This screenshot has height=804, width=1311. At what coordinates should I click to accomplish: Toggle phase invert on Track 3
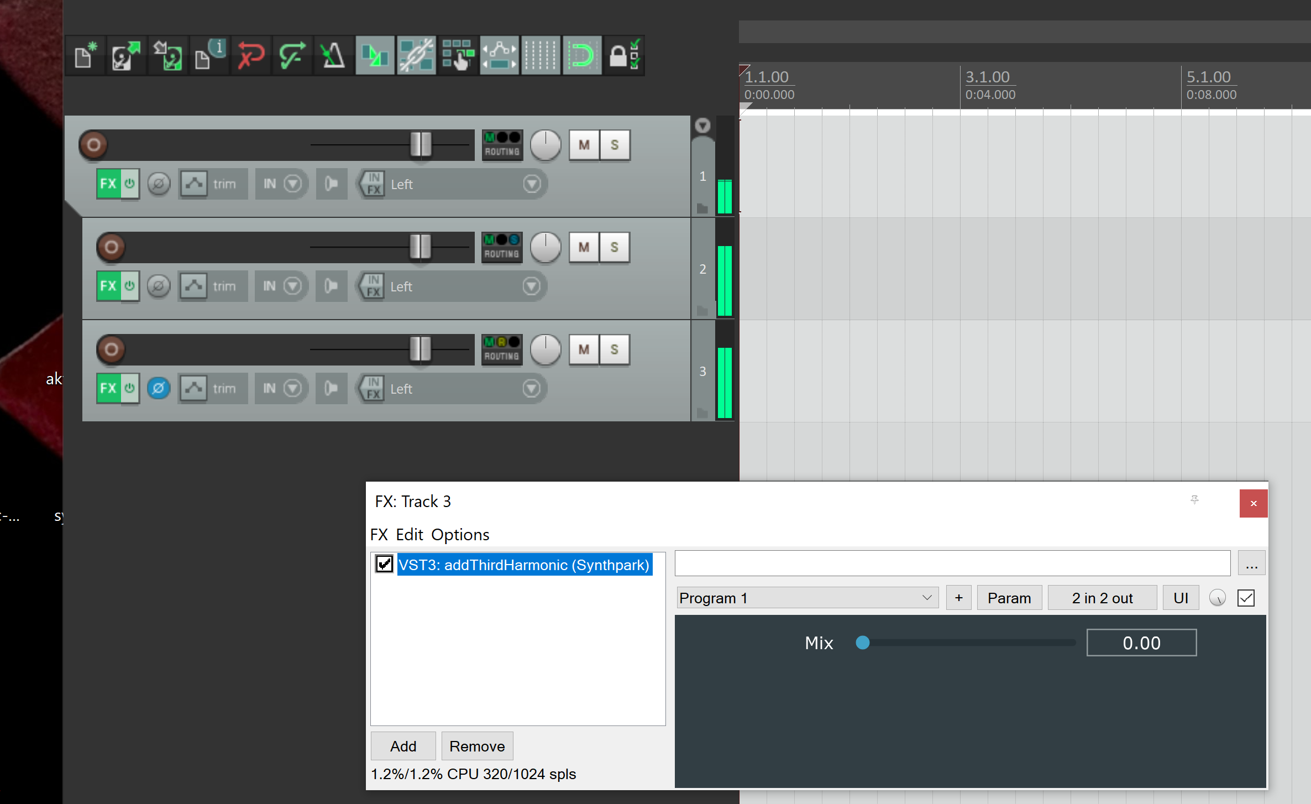pyautogui.click(x=158, y=389)
